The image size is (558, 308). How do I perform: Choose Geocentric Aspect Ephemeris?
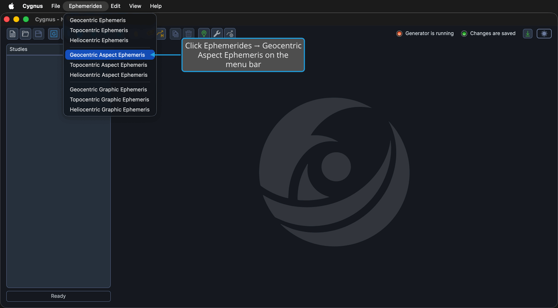[x=110, y=55]
